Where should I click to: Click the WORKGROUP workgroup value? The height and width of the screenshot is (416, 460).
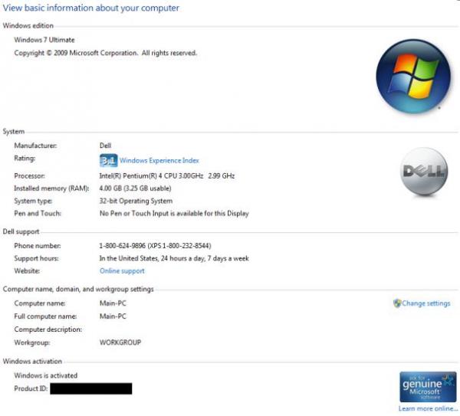120,342
